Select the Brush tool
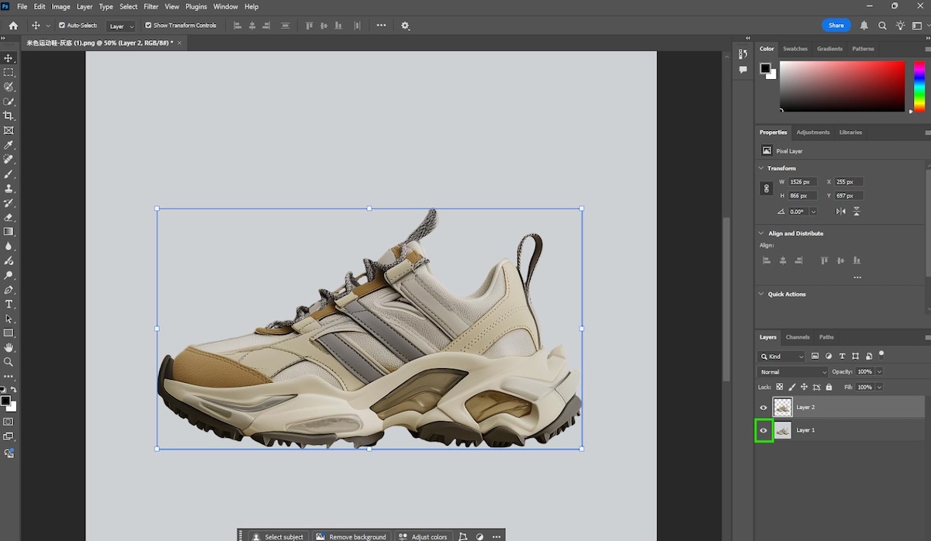This screenshot has width=931, height=541. point(9,174)
